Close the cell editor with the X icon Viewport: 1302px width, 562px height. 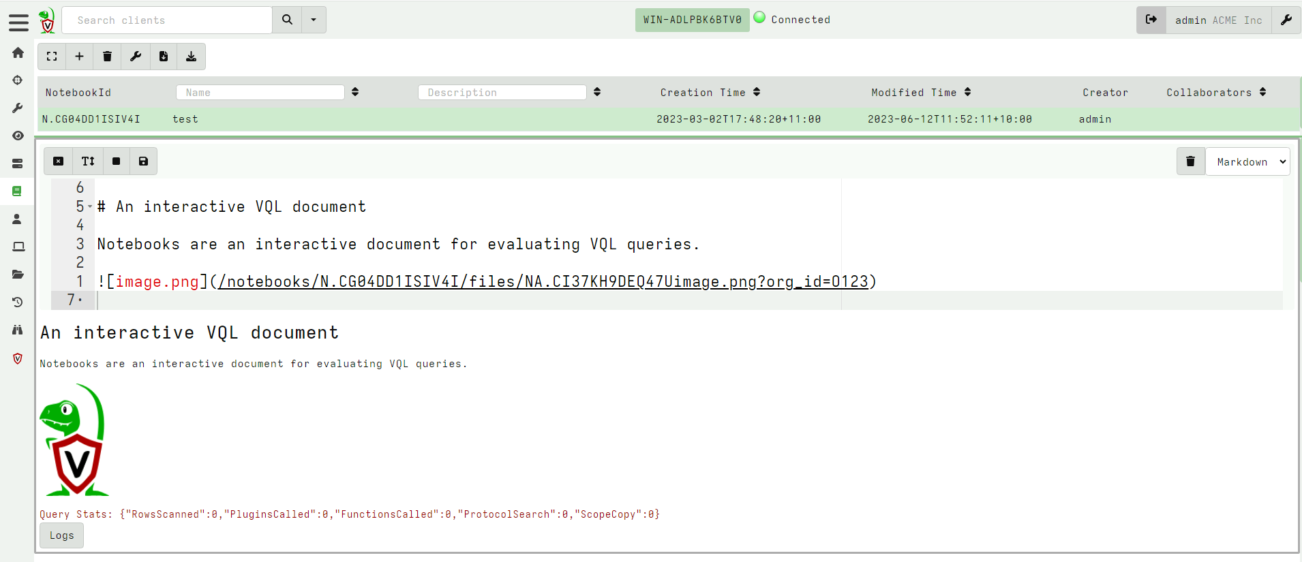[x=58, y=161]
